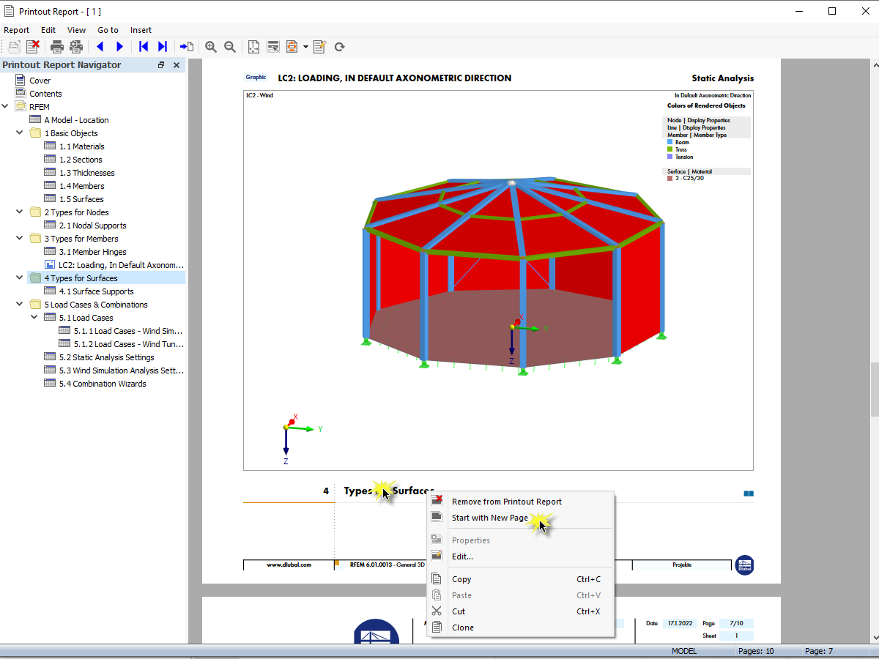879x659 pixels.
Task: Click the delete printout report icon
Action: (x=33, y=47)
